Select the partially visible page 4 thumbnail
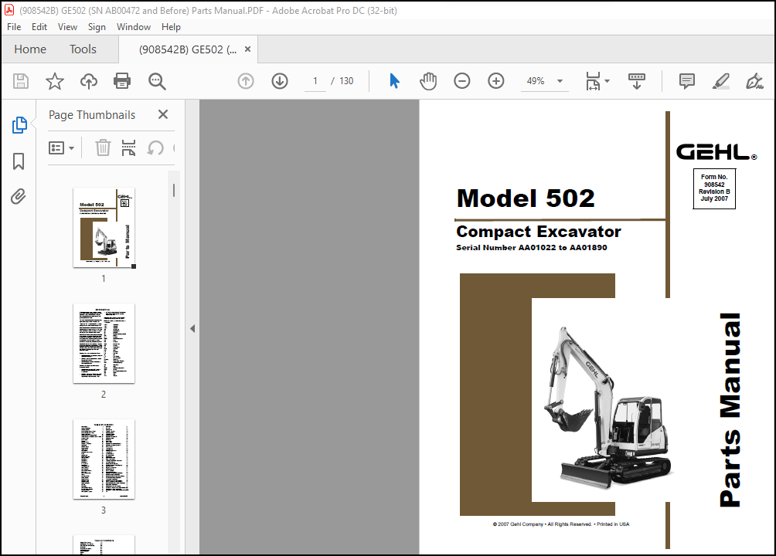 (x=104, y=544)
